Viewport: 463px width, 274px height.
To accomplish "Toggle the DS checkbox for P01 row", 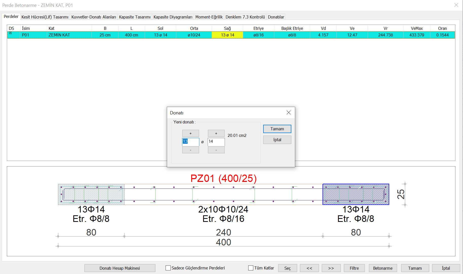I will pyautogui.click(x=10, y=33).
